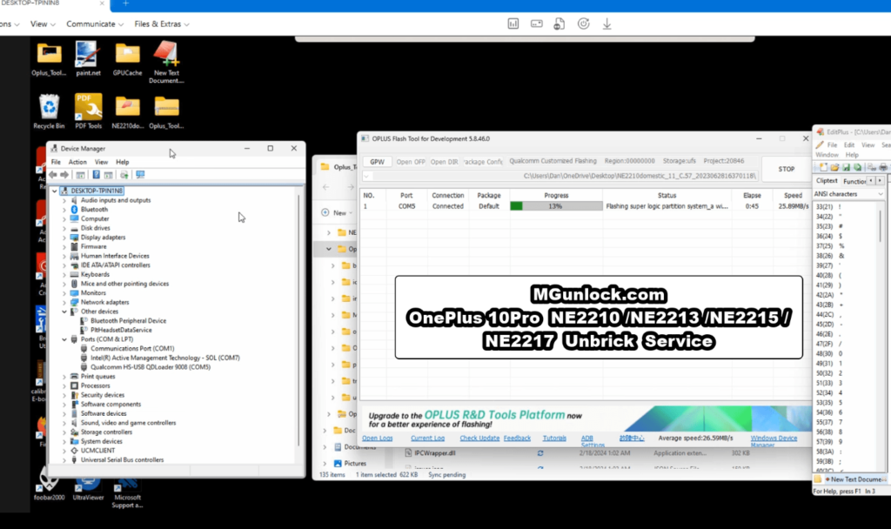Image resolution: width=891 pixels, height=529 pixels.
Task: Click the Save All icon in EditPlus toolbar
Action: pos(857,168)
